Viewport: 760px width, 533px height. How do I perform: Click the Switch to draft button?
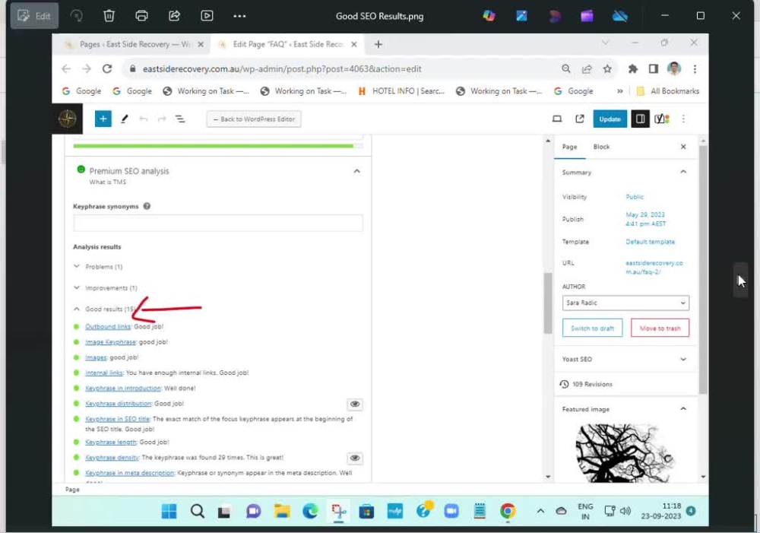click(x=592, y=328)
